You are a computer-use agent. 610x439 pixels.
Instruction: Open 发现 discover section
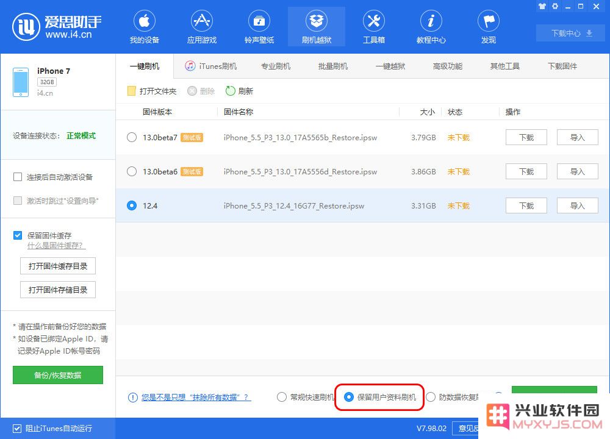coord(488,27)
